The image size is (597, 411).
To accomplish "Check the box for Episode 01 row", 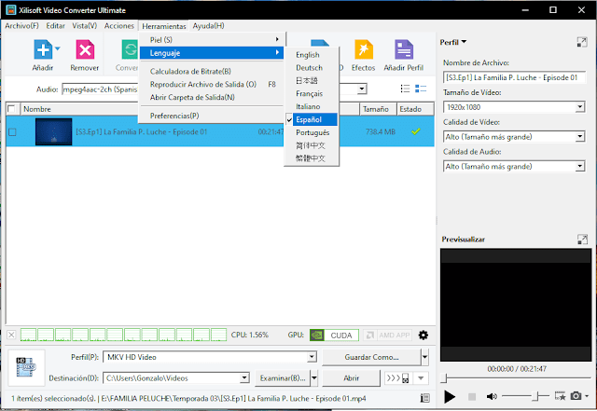I will [12, 132].
